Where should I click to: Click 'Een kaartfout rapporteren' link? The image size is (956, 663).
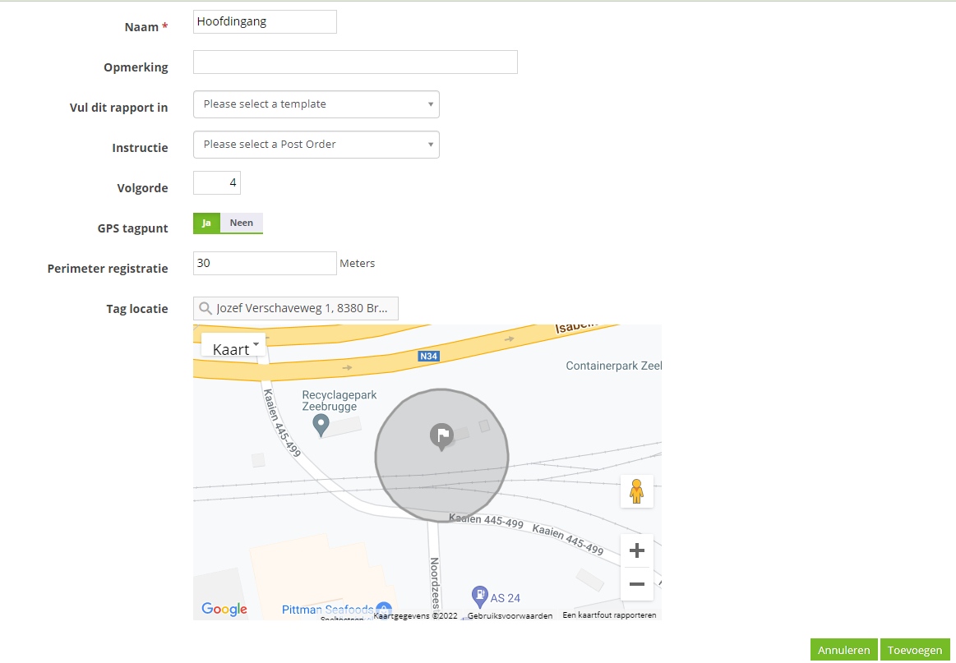(609, 615)
